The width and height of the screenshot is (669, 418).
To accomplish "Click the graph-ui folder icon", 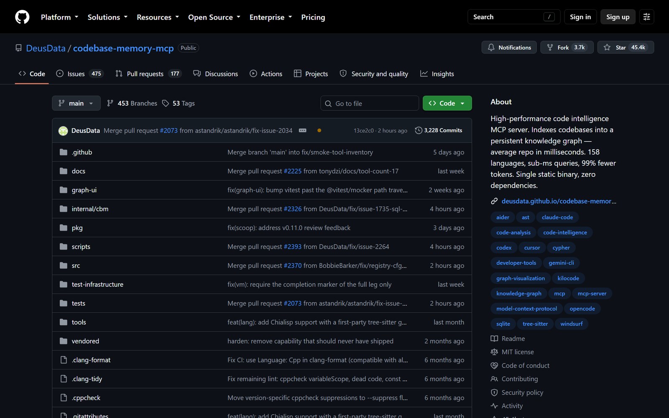I will [64, 190].
